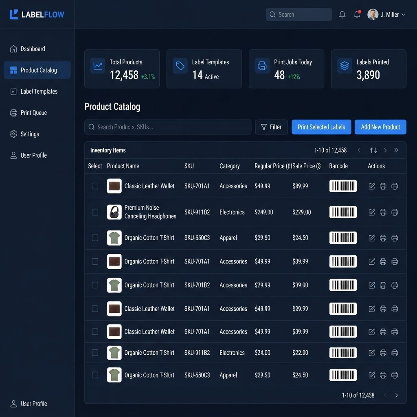
Task: Click Print Selected Labels button
Action: point(321,127)
